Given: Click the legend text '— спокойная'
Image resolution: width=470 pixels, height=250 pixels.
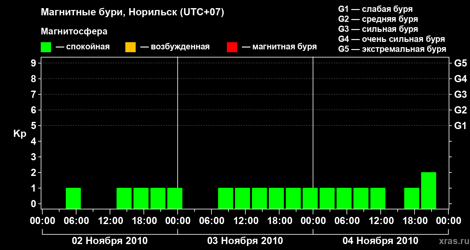Looking at the screenshot, I should coord(83,47).
